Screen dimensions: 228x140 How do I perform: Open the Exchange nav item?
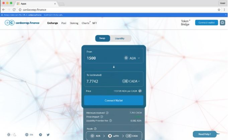[x=53, y=23]
